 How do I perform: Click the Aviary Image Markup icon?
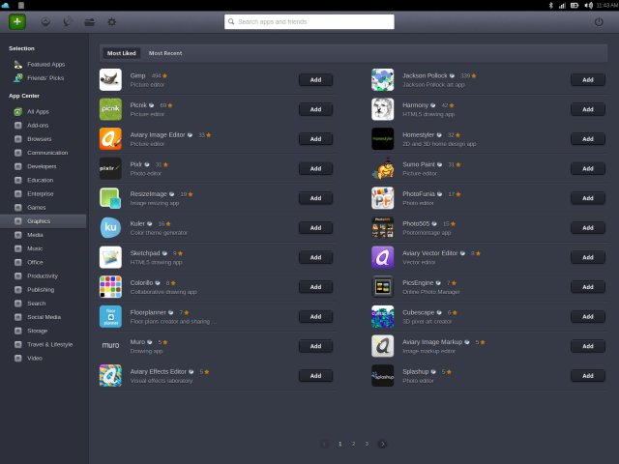383,346
